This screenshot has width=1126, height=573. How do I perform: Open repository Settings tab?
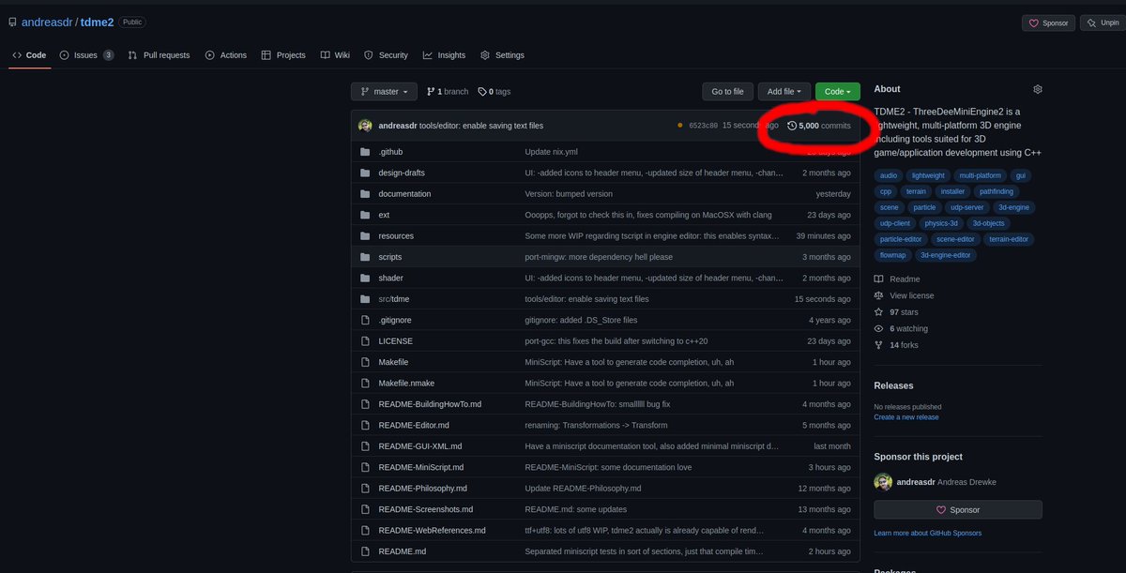point(502,55)
